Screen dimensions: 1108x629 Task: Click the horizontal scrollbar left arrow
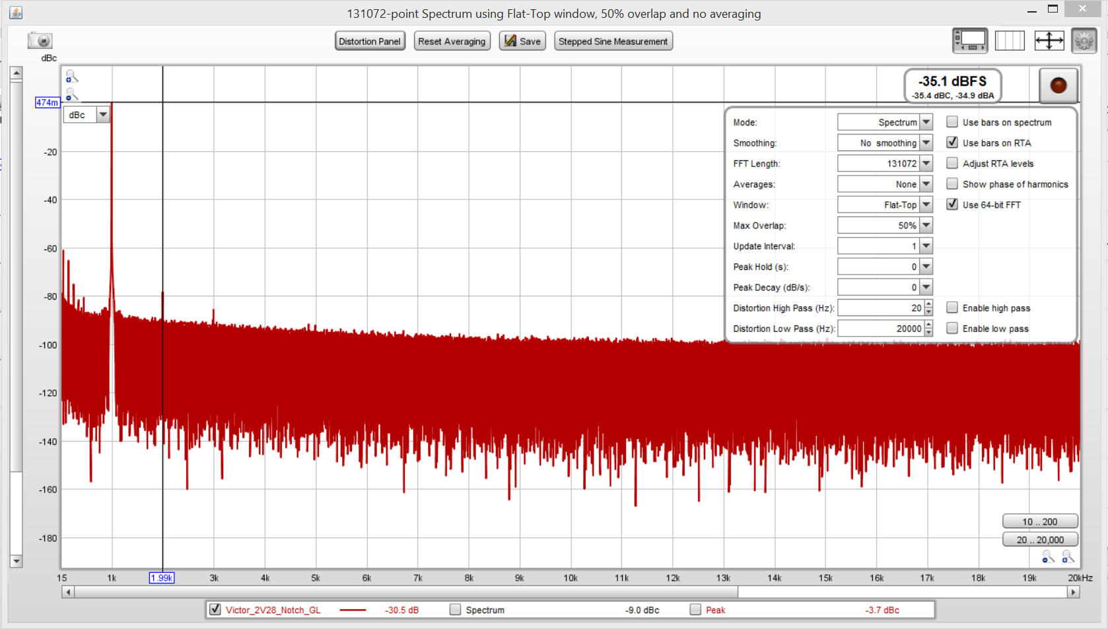(68, 592)
